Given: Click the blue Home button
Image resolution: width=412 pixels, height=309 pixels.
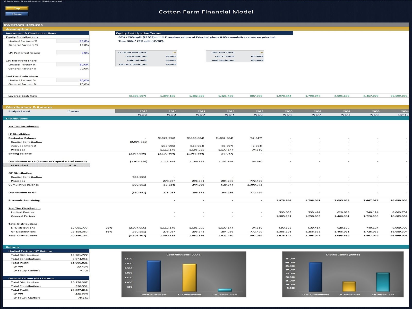Looking at the screenshot, I should point(17,14).
